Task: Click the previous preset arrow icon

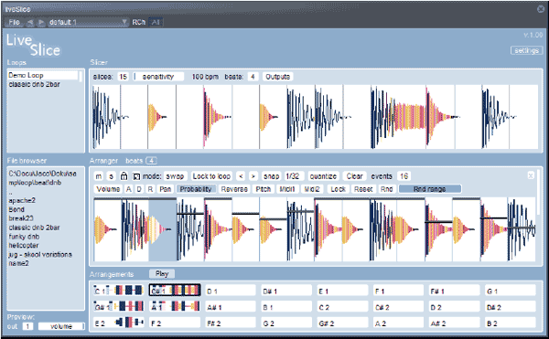Action: (x=30, y=22)
